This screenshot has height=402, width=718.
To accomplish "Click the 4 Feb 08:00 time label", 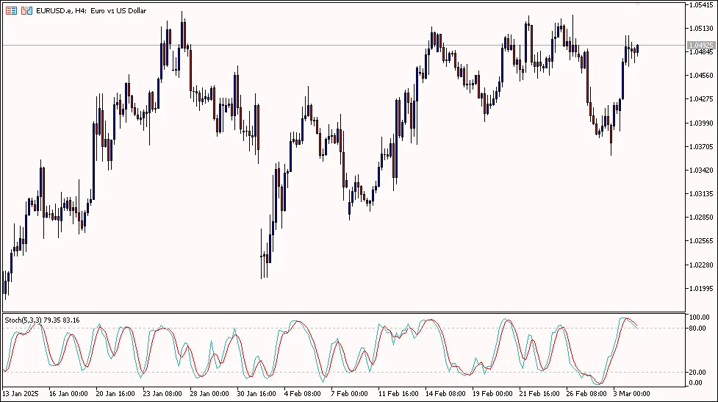I will (x=302, y=393).
